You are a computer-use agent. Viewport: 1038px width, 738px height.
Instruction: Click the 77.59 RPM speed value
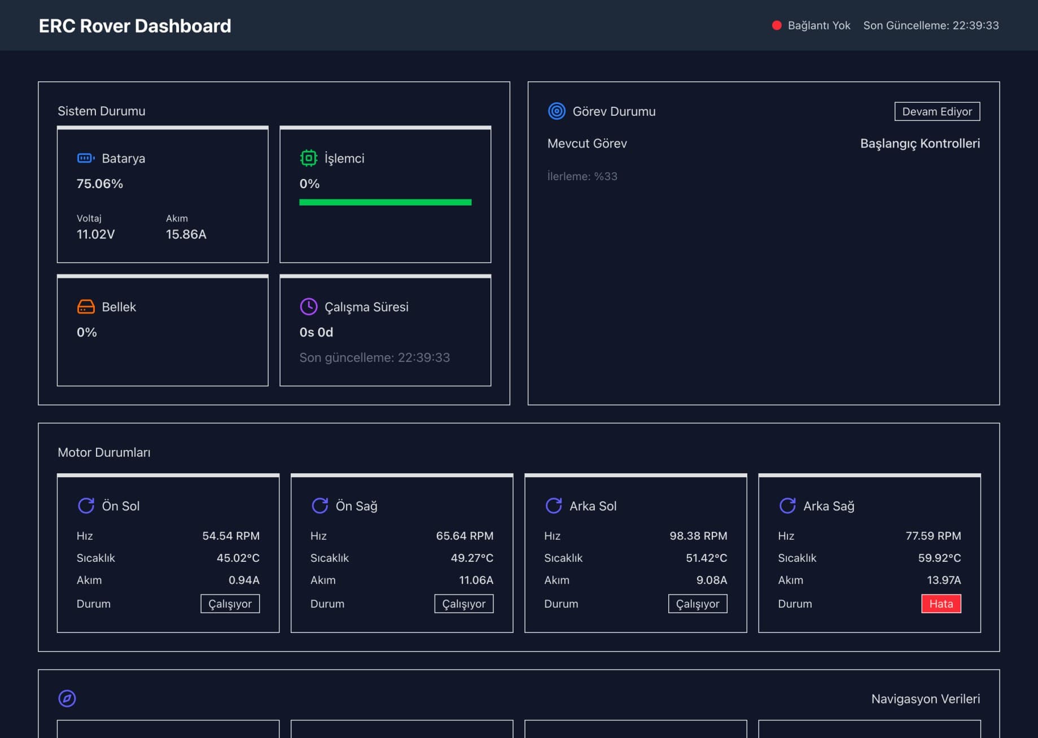(933, 536)
